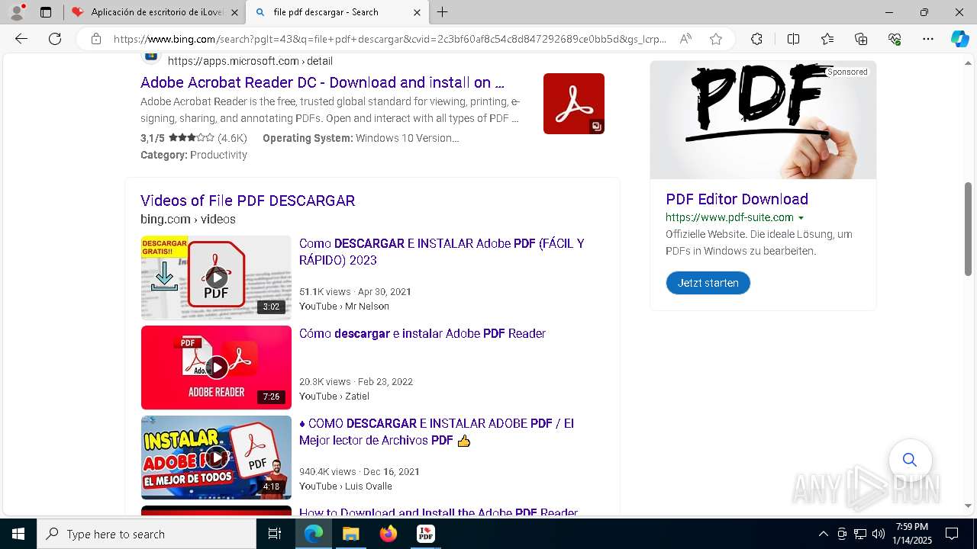Open iLovePDF taskbar icon

426,534
